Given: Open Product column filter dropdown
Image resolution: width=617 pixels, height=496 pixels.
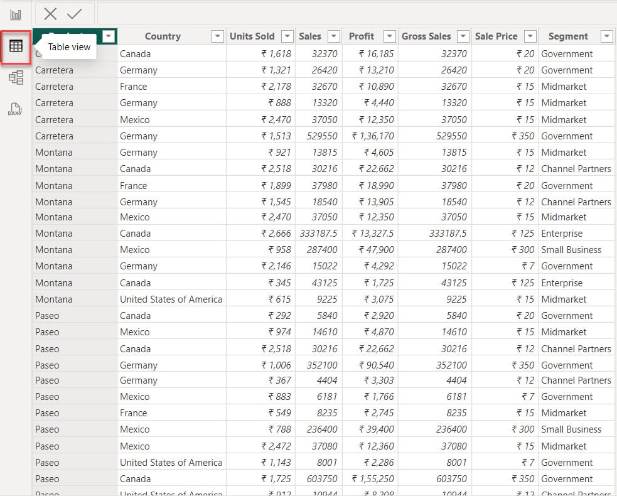Looking at the screenshot, I should (109, 36).
